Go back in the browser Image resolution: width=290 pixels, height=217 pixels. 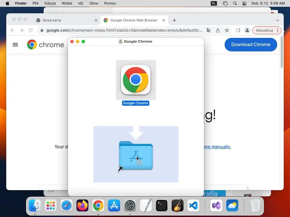click(12, 30)
